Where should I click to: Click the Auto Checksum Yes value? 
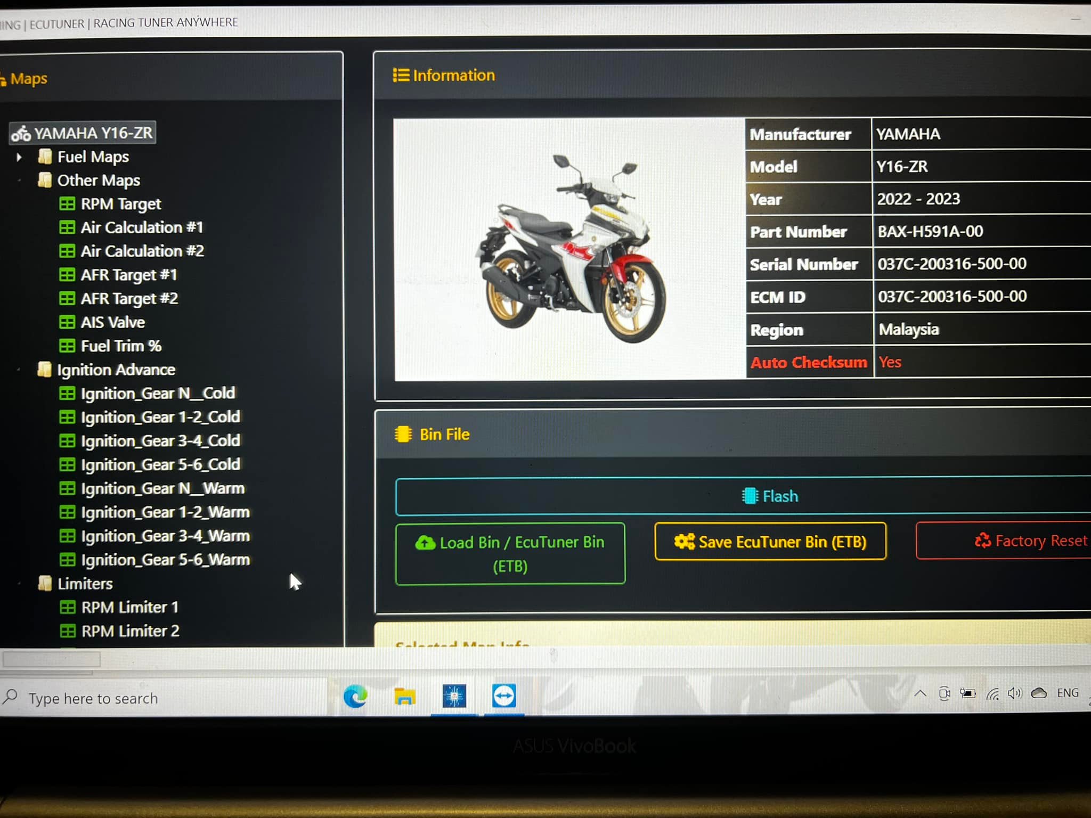(890, 362)
